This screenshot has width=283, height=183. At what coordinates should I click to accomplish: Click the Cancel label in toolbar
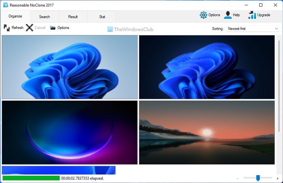40,28
